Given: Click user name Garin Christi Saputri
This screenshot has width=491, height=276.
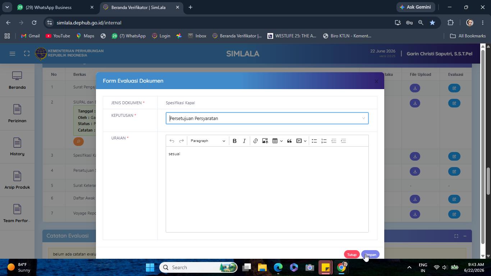Looking at the screenshot, I should pos(439,54).
